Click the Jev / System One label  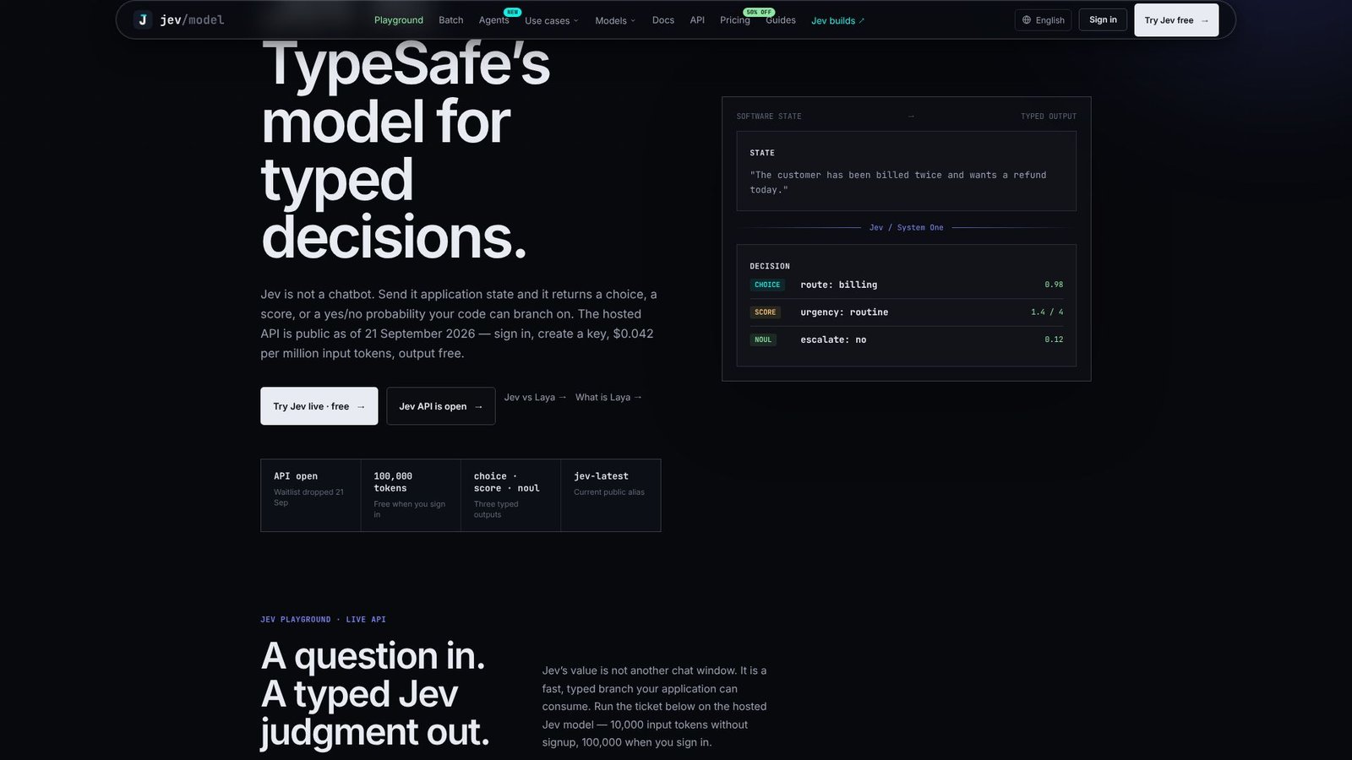tap(907, 227)
